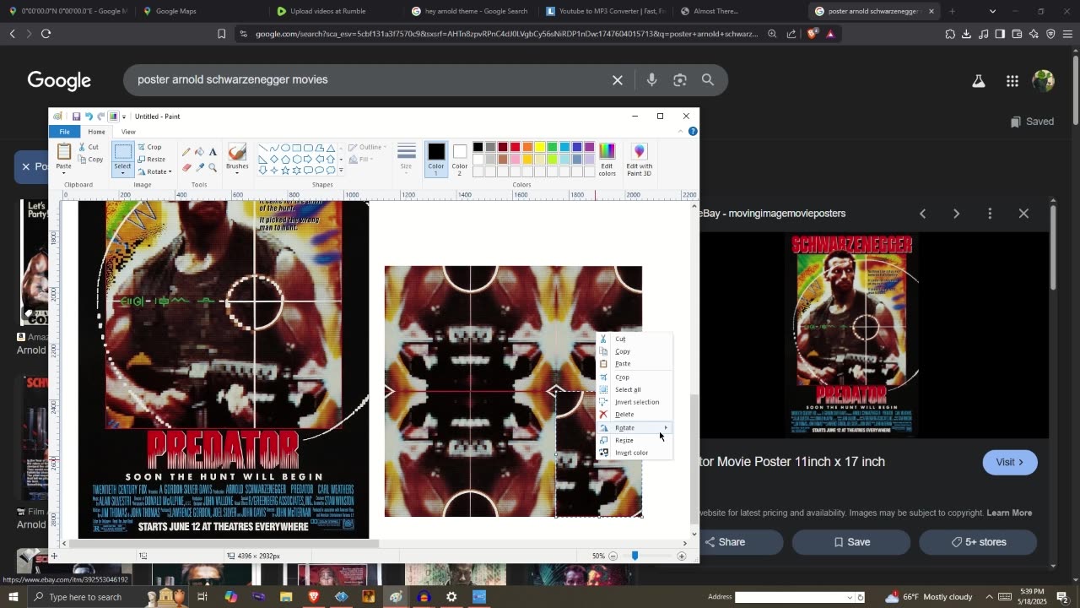Select the Pencil tool in Paint

coord(186,152)
